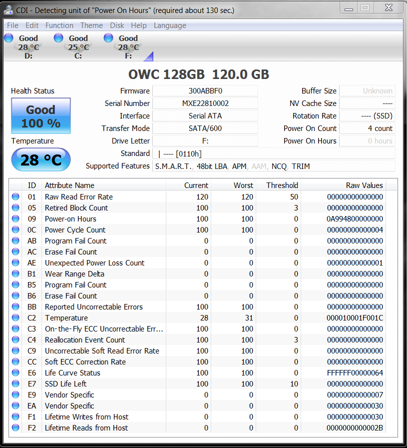Click status orb beside SSD Life Left
The width and height of the screenshot is (407, 448).
tap(15, 384)
